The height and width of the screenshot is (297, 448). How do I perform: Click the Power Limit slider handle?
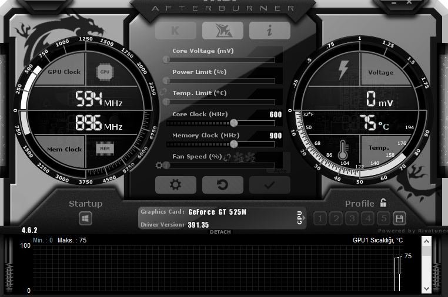coord(166,81)
